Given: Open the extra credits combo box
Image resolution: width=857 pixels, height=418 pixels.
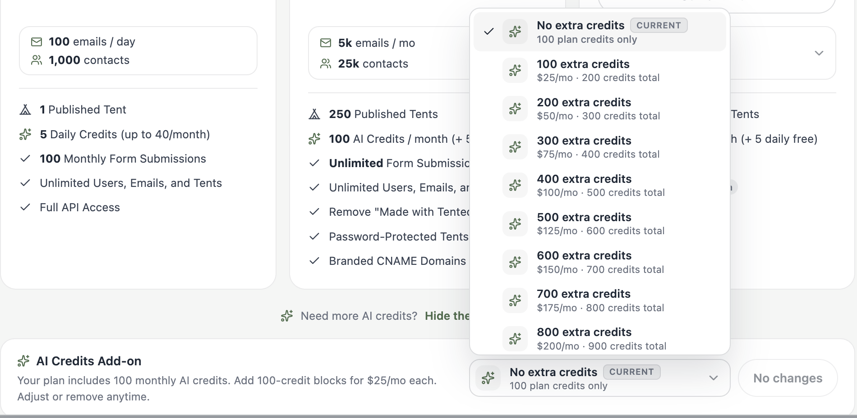Looking at the screenshot, I should tap(599, 378).
